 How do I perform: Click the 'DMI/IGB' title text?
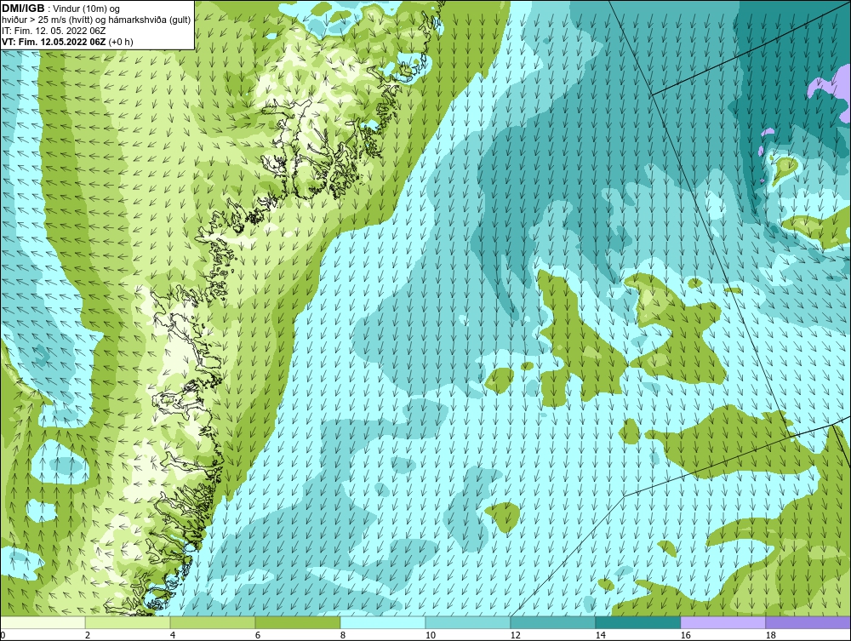coord(23,9)
